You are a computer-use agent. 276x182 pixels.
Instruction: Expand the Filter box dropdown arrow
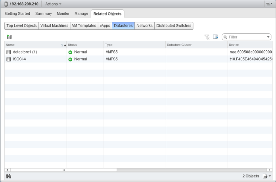coord(268,37)
